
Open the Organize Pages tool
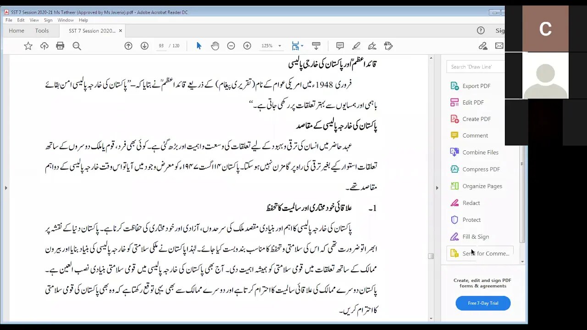(x=482, y=186)
